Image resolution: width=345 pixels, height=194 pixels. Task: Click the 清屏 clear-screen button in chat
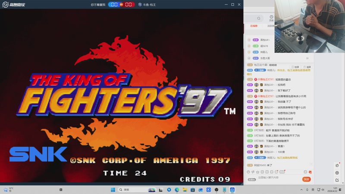pos(307,67)
